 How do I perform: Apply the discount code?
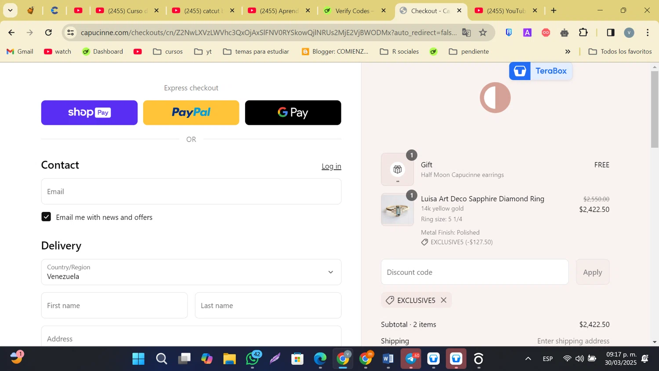coord(593,272)
